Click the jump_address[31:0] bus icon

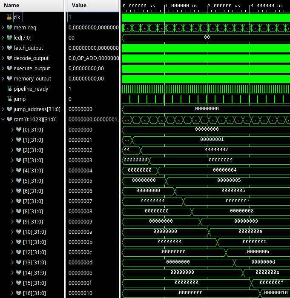coord(9,109)
